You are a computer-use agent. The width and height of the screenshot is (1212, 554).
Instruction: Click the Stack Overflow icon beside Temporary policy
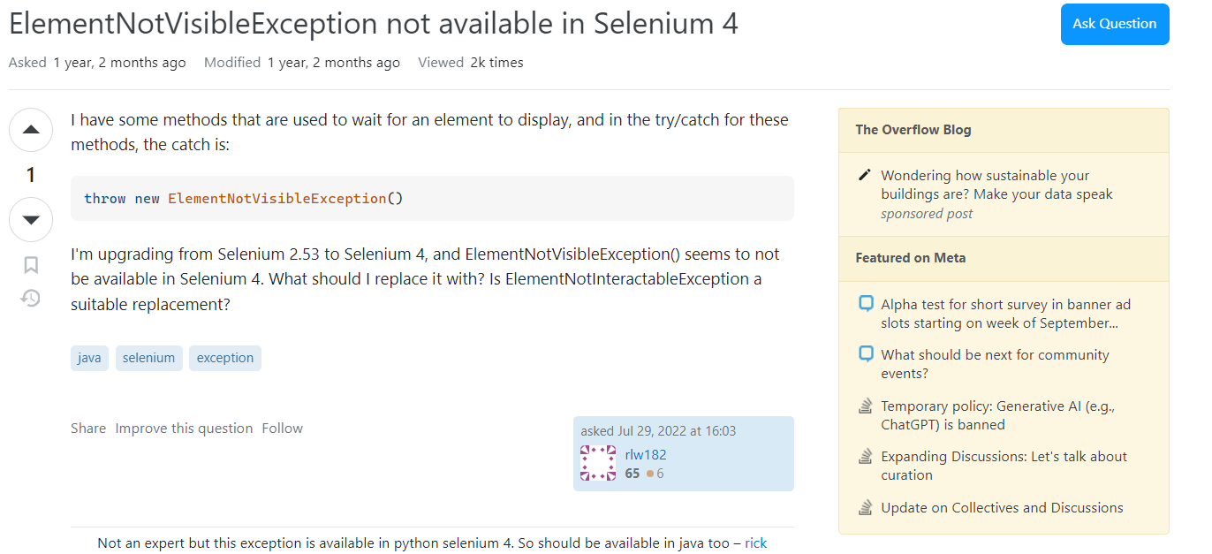tap(866, 406)
